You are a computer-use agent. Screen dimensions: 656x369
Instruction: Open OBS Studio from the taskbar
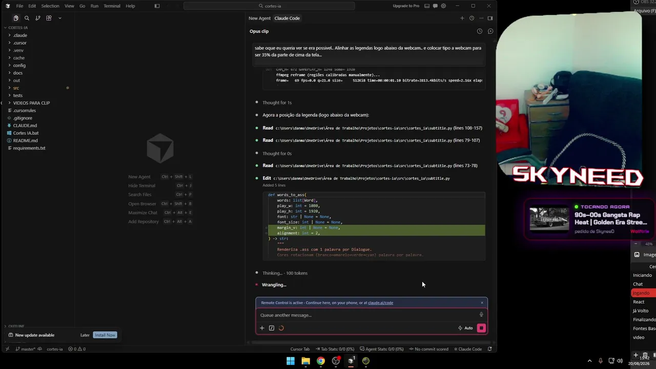[336, 361]
